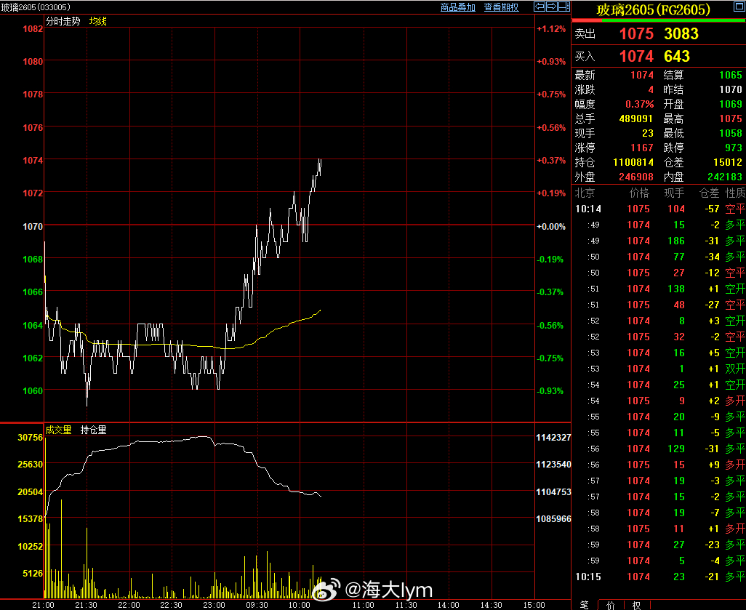Click the 玻璃2605(033005) chart window title

coord(36,7)
